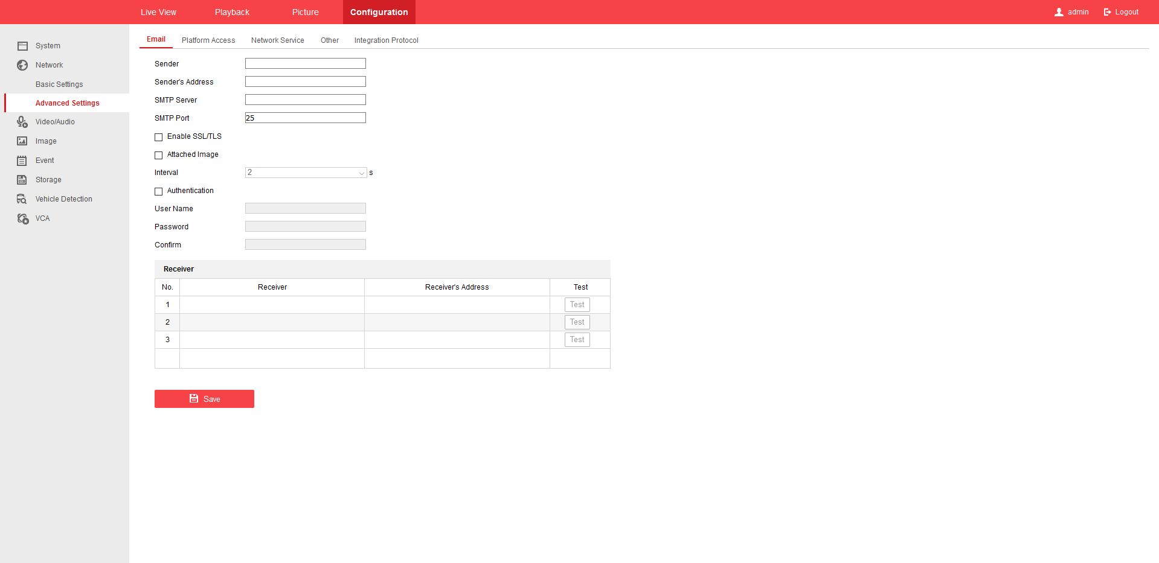Switch to the Platform Access tab

208,40
